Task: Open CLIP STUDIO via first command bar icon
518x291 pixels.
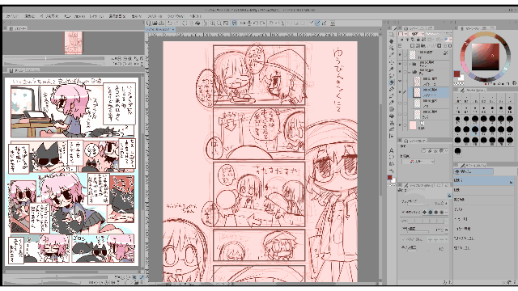Action: pyautogui.click(x=149, y=23)
